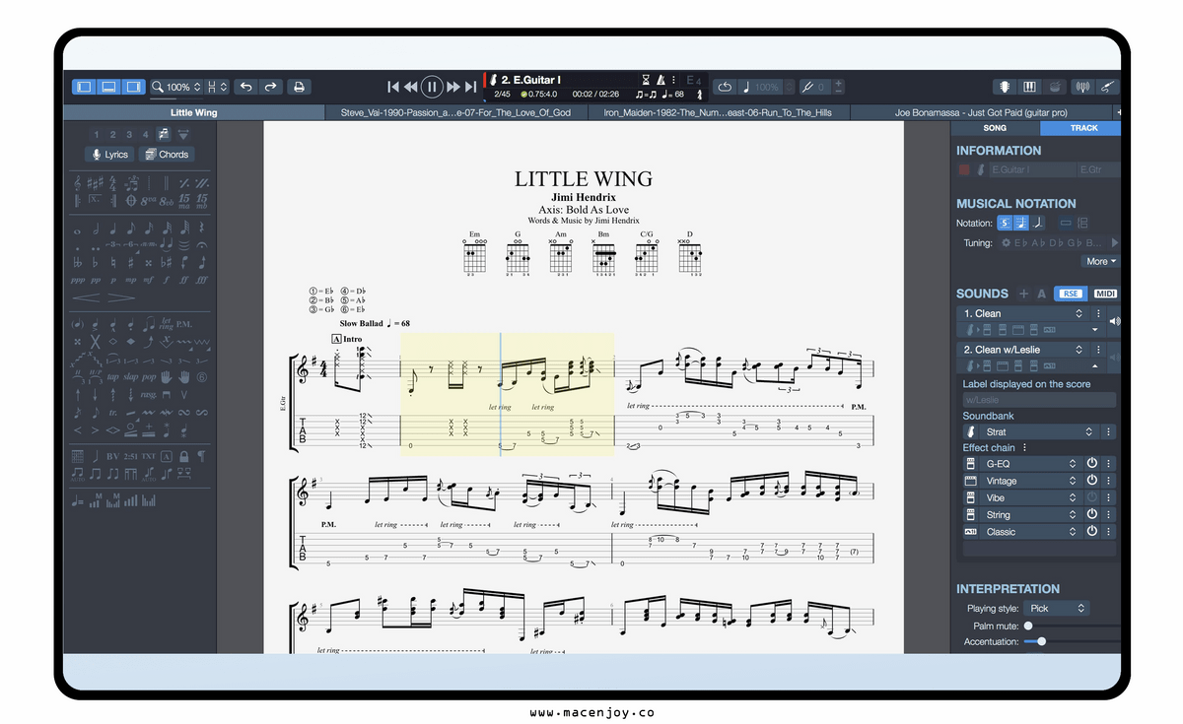
Task: Enable the loop playback icon
Action: click(725, 87)
